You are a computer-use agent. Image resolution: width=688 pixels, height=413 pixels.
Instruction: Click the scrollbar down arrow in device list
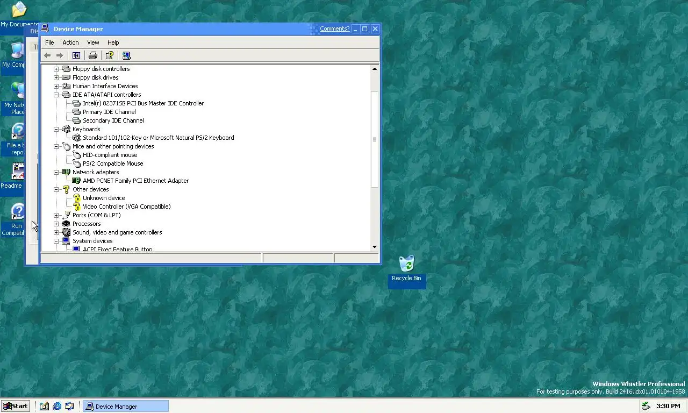tap(375, 247)
